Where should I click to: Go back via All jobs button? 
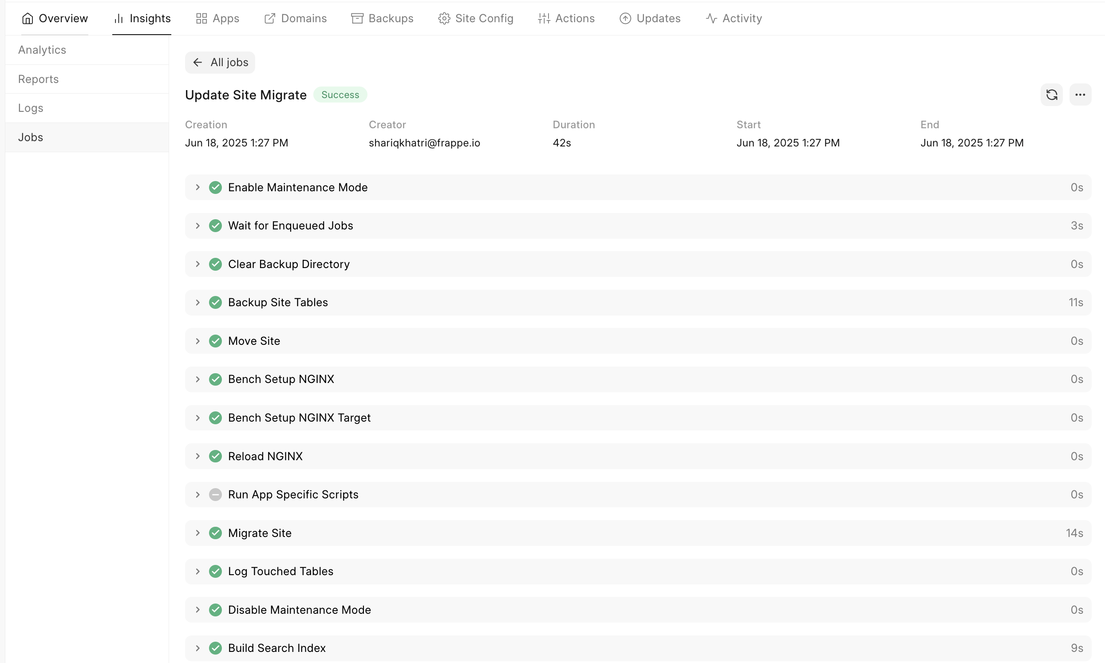[x=220, y=63]
